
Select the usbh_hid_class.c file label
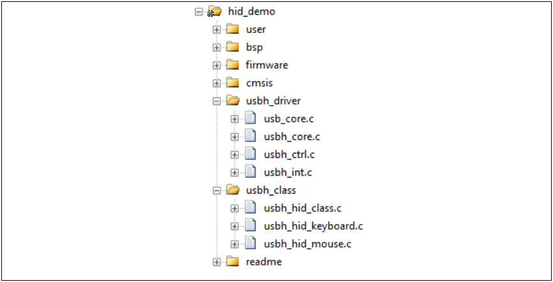pos(303,208)
